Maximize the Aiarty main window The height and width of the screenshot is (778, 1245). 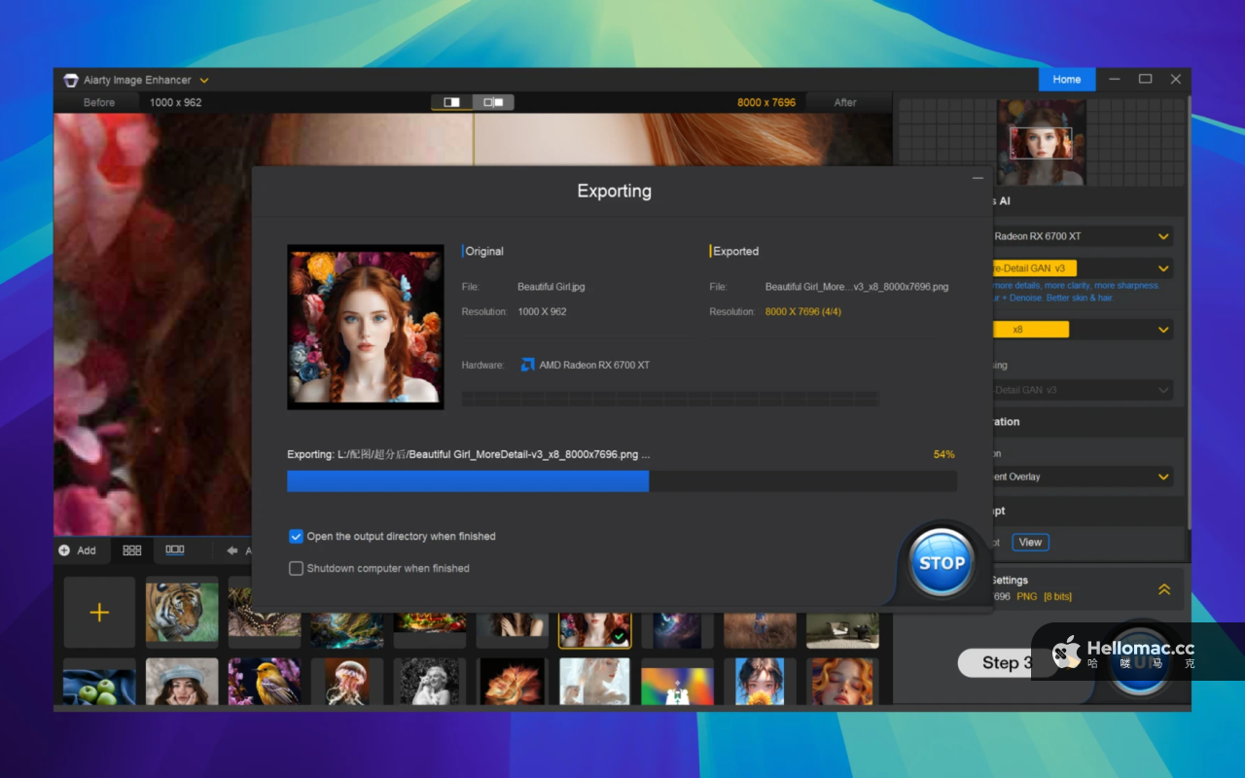(1146, 80)
